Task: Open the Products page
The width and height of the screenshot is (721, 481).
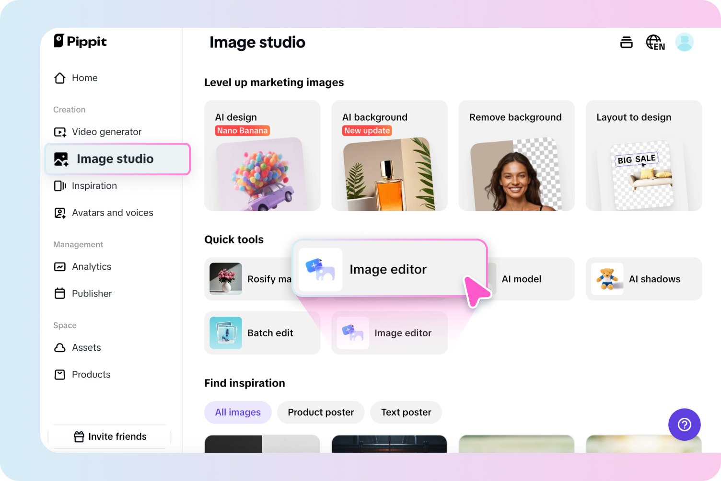Action: coord(82,374)
